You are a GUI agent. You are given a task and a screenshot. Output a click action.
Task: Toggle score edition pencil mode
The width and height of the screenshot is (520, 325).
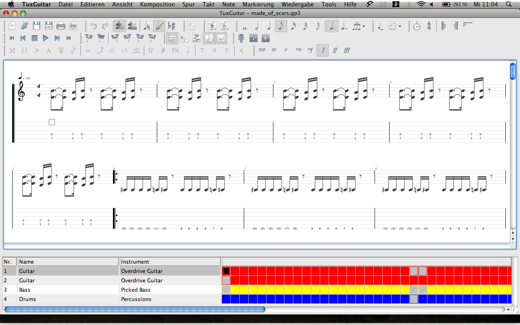(x=159, y=26)
